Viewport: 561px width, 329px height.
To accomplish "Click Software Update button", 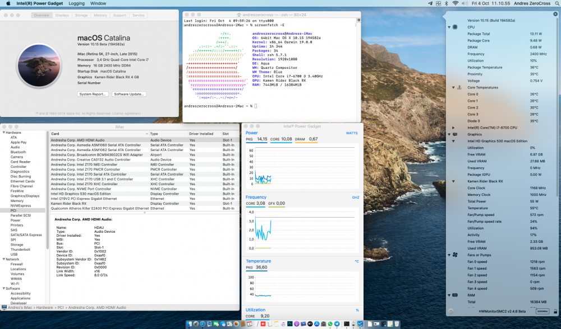I will [x=129, y=94].
